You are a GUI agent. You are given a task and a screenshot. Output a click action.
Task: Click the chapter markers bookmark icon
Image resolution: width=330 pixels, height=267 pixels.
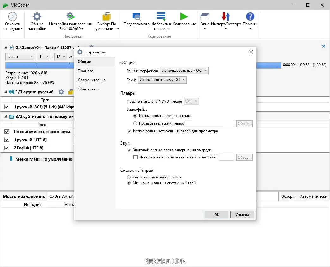click(11, 159)
